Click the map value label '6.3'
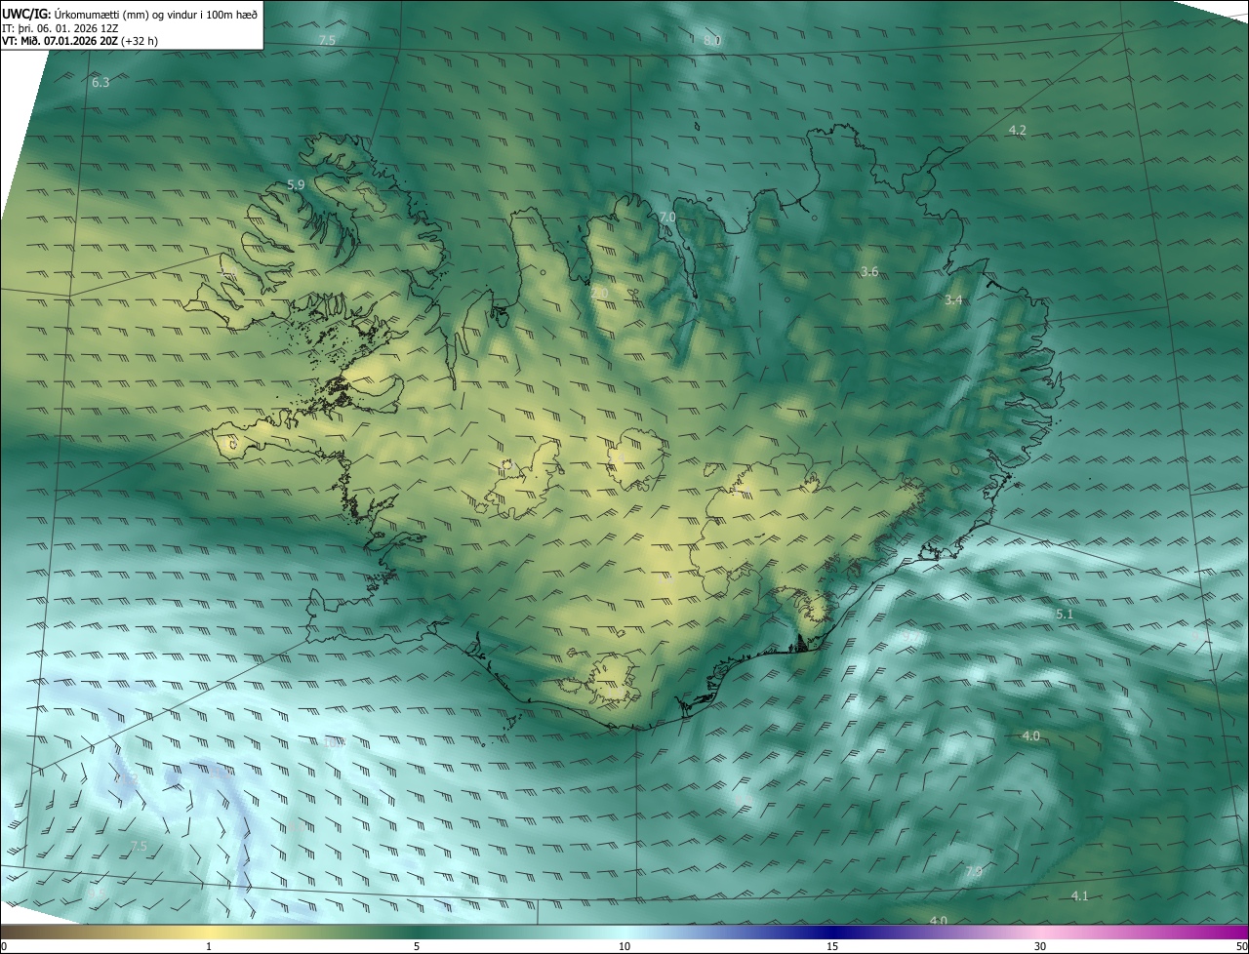1249x954 pixels. [101, 83]
